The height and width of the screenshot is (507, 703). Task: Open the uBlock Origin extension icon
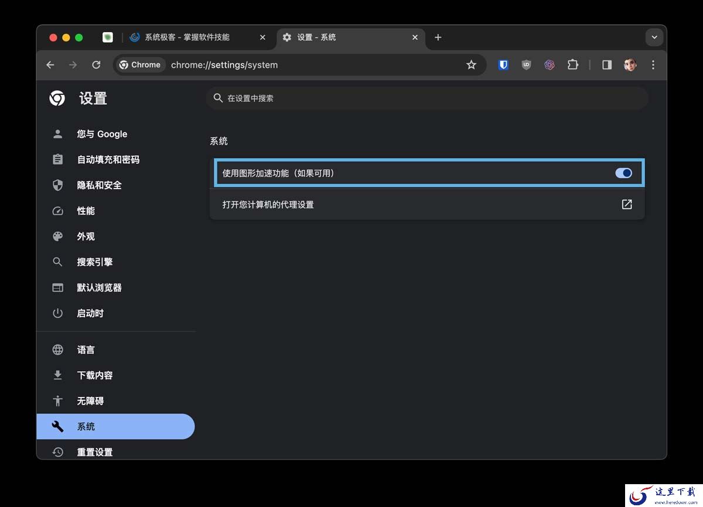click(526, 65)
